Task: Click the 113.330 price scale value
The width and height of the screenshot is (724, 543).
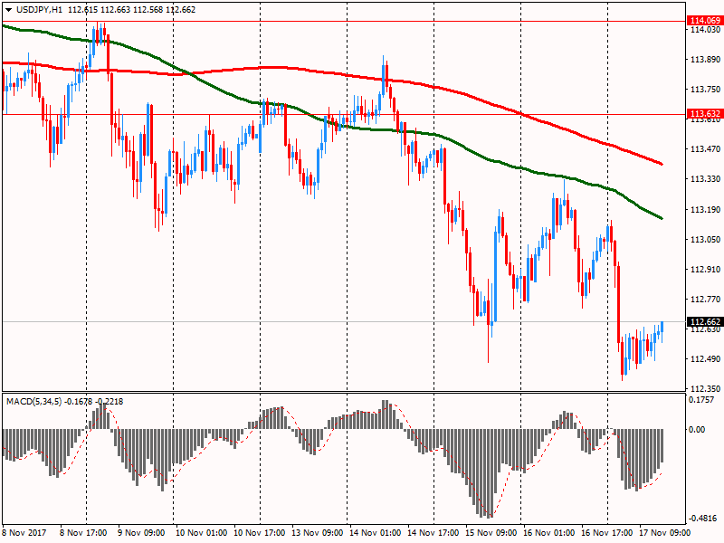Action: 705,178
